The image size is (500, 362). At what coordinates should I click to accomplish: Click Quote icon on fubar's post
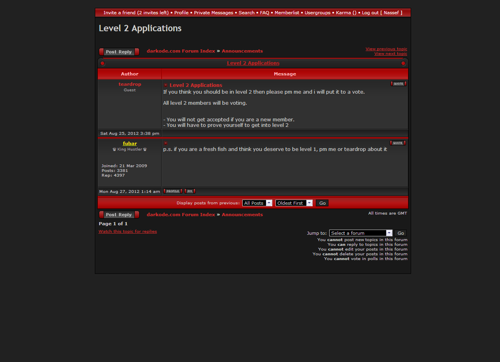397,143
